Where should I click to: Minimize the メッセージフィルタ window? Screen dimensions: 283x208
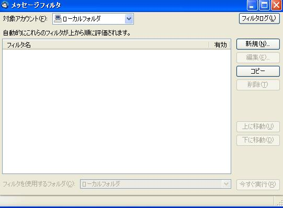click(252, 5)
